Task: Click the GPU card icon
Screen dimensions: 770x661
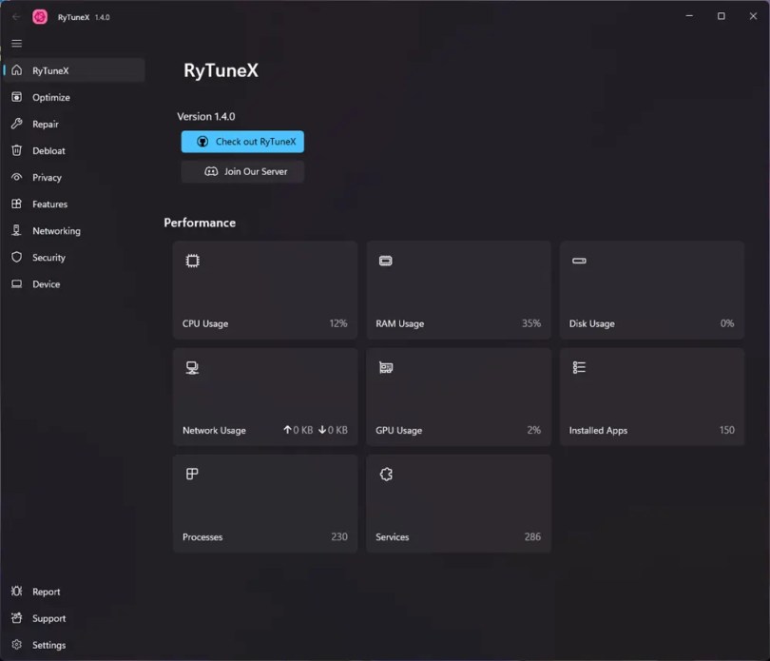Action: [386, 367]
